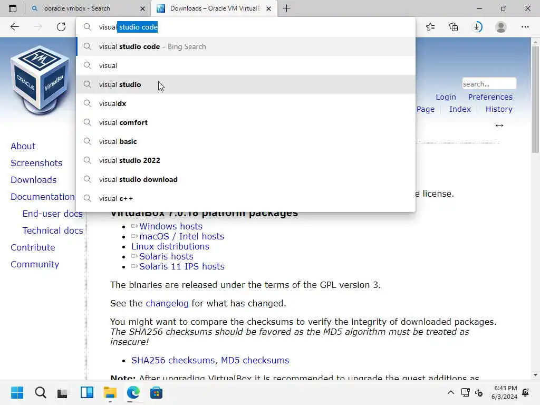Choose the 'visual studio download' suggestion
This screenshot has height=405, width=540.
click(246, 179)
